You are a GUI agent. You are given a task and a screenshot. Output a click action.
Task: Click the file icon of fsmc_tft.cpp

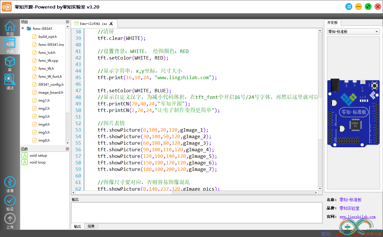coord(35,60)
